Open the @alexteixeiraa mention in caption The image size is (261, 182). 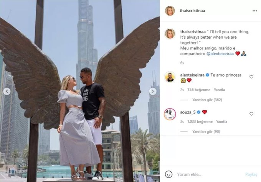(x=220, y=54)
